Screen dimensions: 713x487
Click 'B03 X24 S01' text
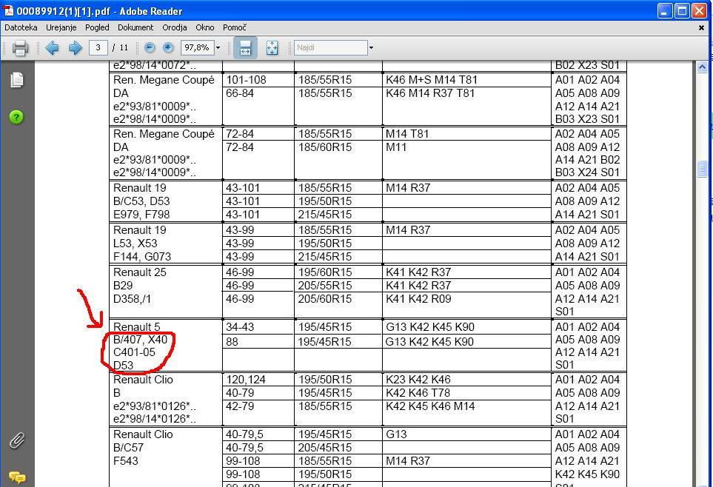click(x=587, y=172)
